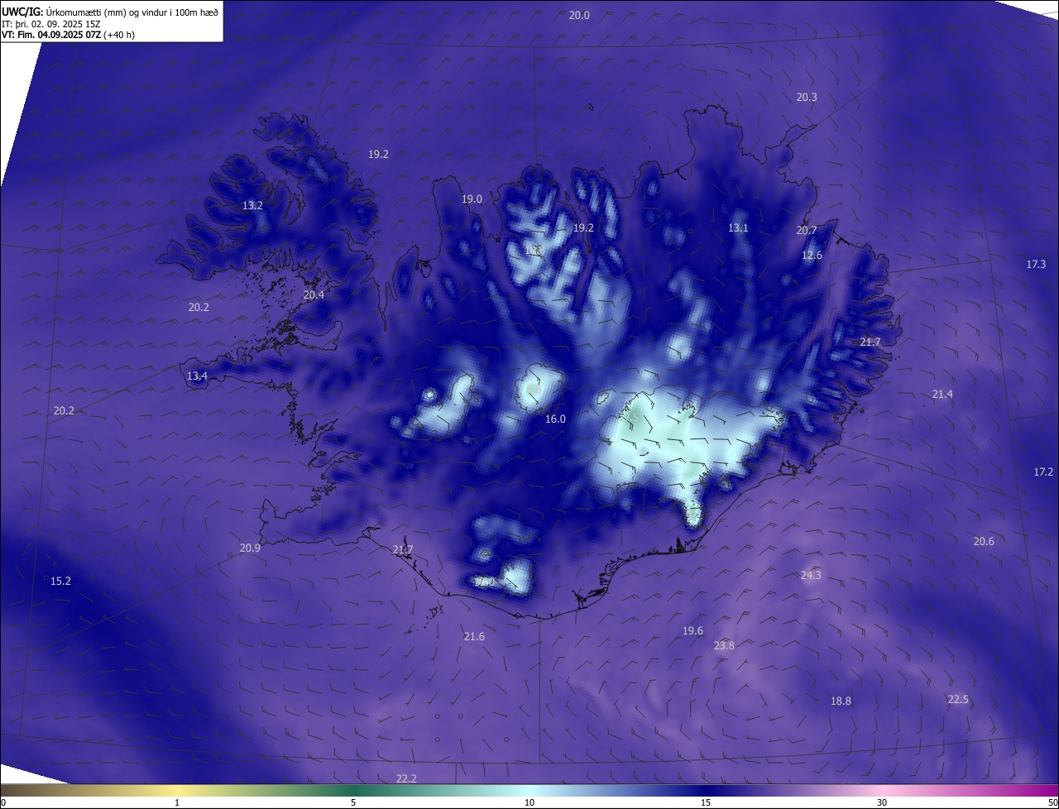Image resolution: width=1059 pixels, height=809 pixels.
Task: Select the 12.6 value label
Action: pos(812,256)
